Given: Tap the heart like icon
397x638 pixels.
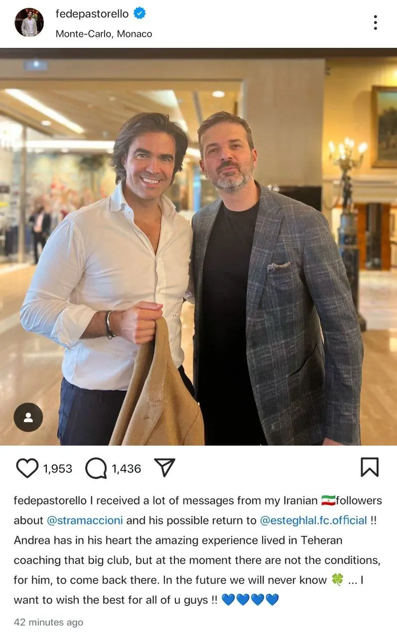Looking at the screenshot, I should [x=27, y=468].
